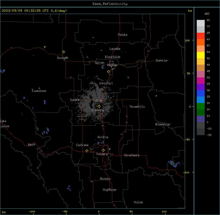
Task: Pick the mauve pink 42-45 dBZ legend swatch
Action: tap(201, 74)
